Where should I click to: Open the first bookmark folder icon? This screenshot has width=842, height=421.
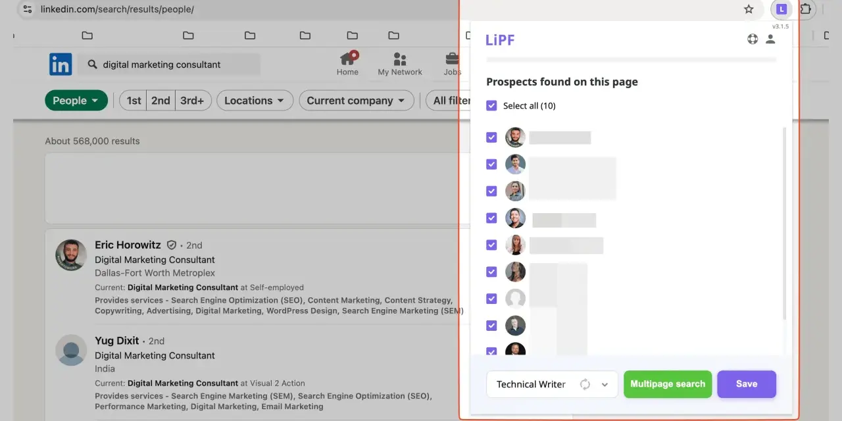click(x=87, y=36)
